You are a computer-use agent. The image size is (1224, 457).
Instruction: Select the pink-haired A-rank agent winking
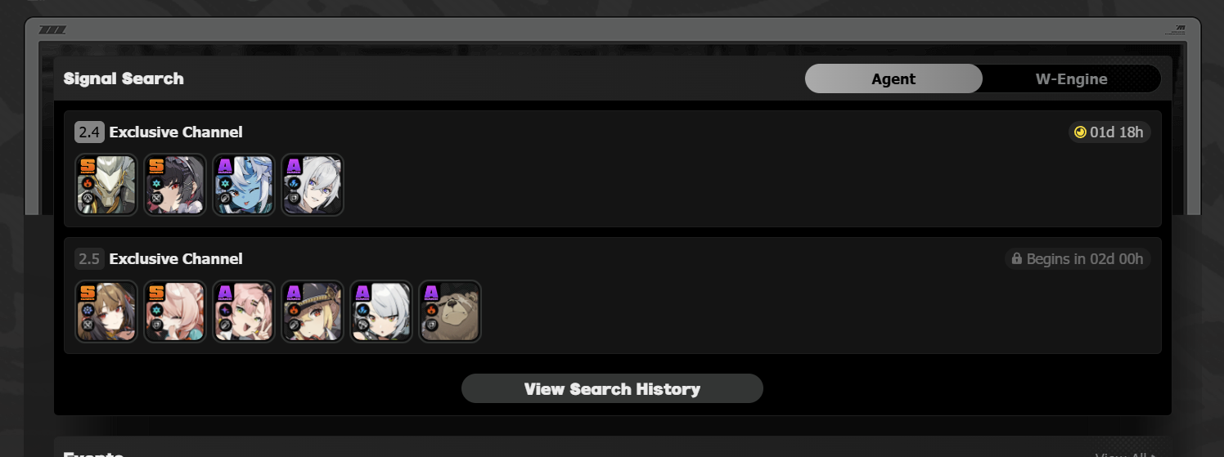[244, 311]
